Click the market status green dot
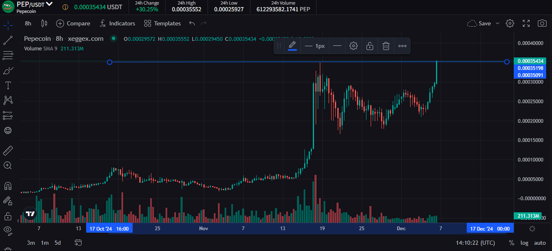 click(113, 39)
